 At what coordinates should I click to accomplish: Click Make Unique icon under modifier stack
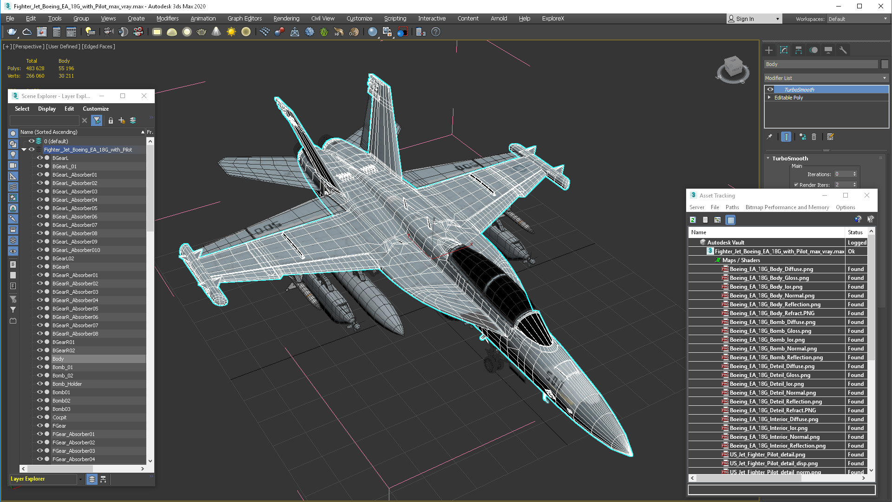(x=802, y=137)
